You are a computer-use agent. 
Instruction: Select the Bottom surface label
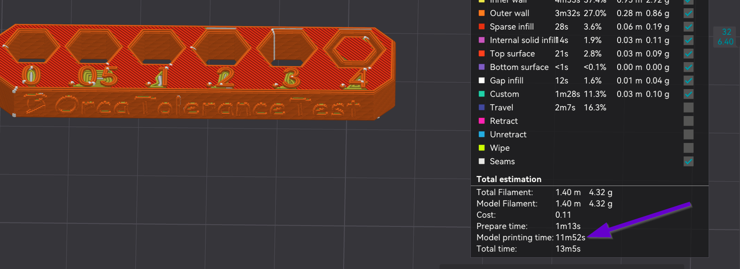(519, 67)
